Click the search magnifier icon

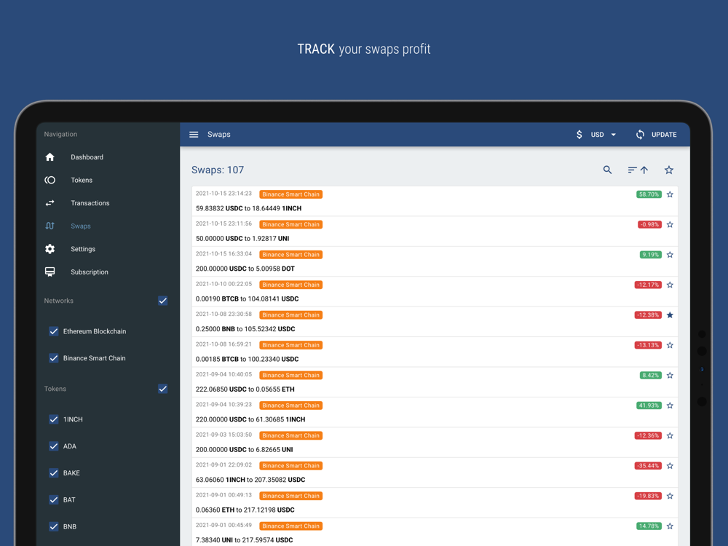pyautogui.click(x=607, y=170)
